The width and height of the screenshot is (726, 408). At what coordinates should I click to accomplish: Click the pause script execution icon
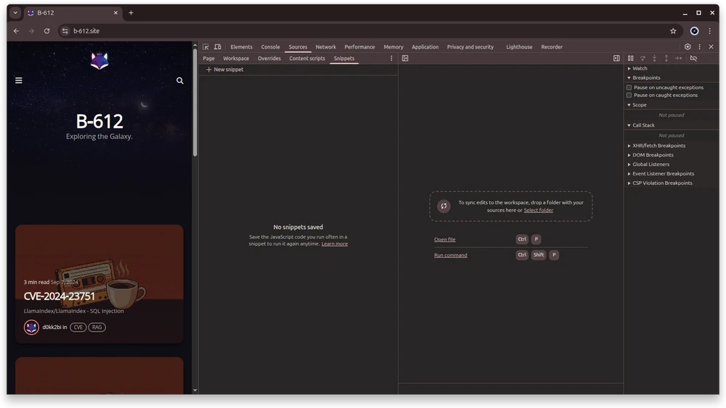pos(630,58)
